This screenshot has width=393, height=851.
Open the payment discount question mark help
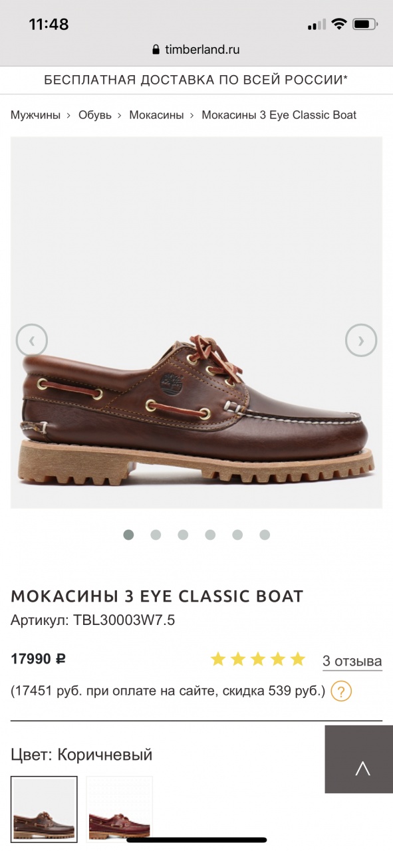click(341, 691)
